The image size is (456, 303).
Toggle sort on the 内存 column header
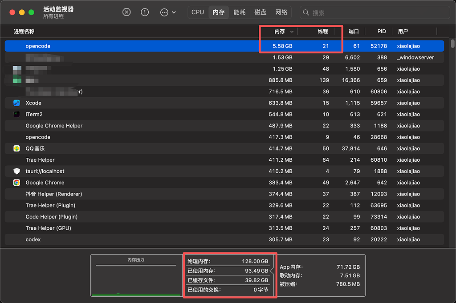pos(280,32)
